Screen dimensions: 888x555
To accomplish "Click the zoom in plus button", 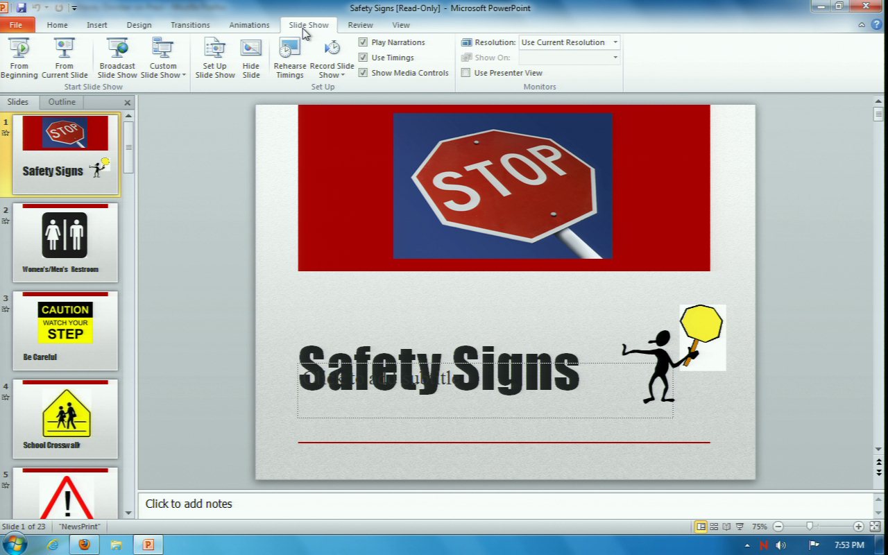I will point(858,527).
